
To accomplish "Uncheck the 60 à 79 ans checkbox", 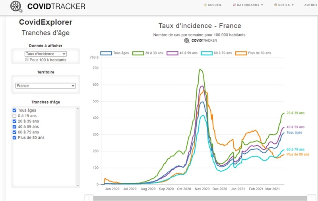I will pyautogui.click(x=14, y=132).
